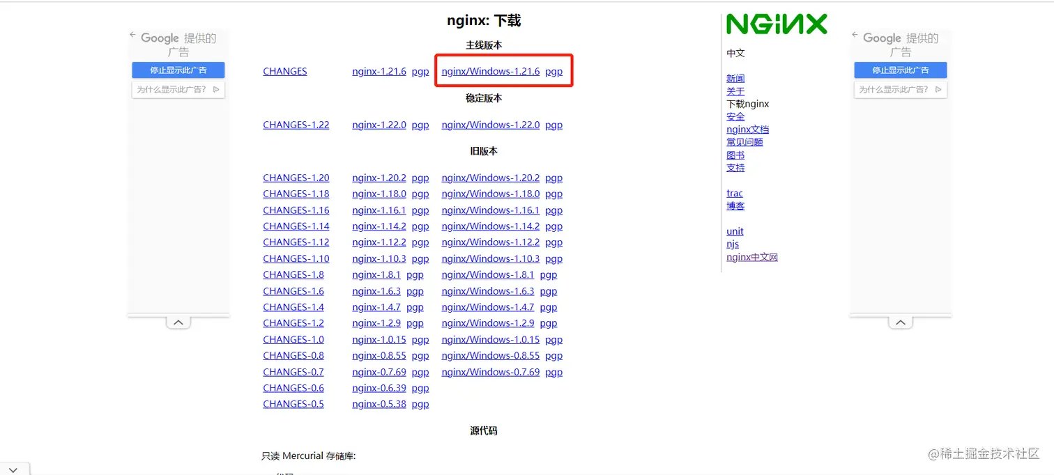Open trac link in sidebar
The width and height of the screenshot is (1054, 475).
point(735,193)
